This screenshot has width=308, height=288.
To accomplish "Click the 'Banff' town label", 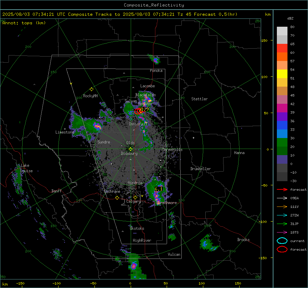I will (x=56, y=191).
